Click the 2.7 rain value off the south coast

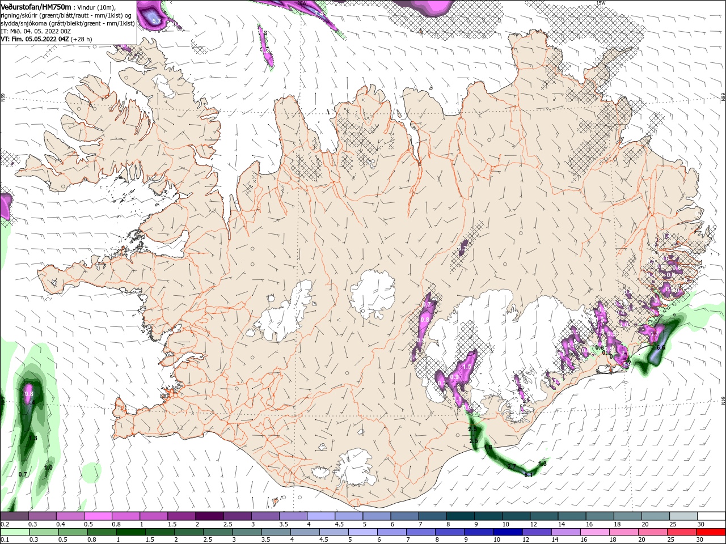pos(512,466)
